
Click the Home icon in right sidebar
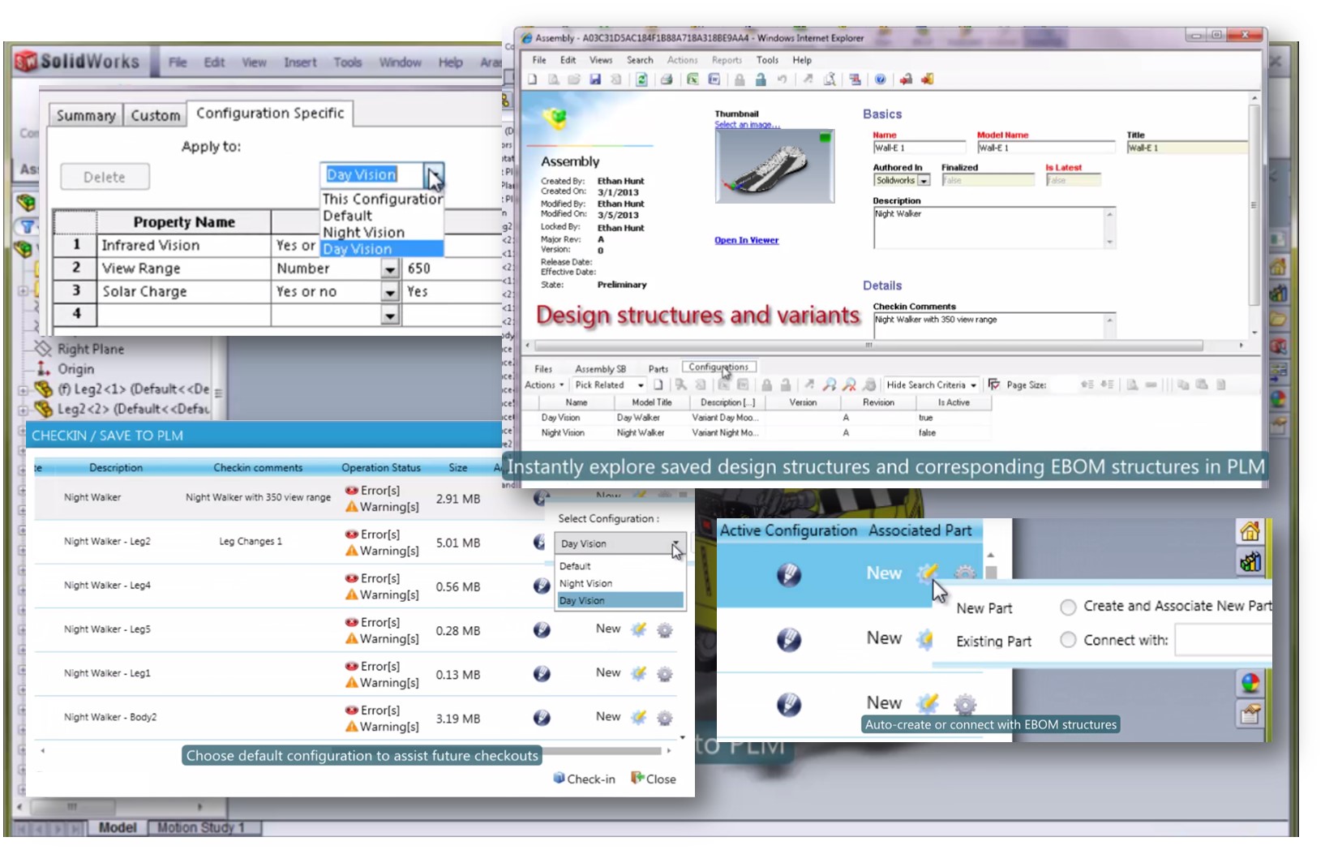tap(1250, 532)
